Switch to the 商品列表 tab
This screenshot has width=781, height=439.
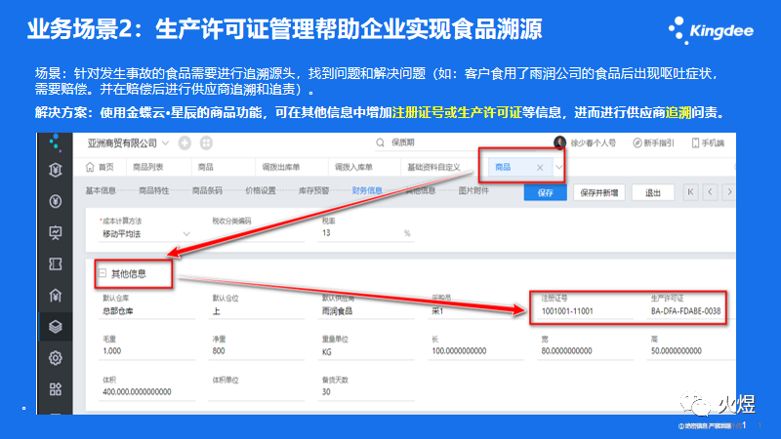tap(148, 167)
